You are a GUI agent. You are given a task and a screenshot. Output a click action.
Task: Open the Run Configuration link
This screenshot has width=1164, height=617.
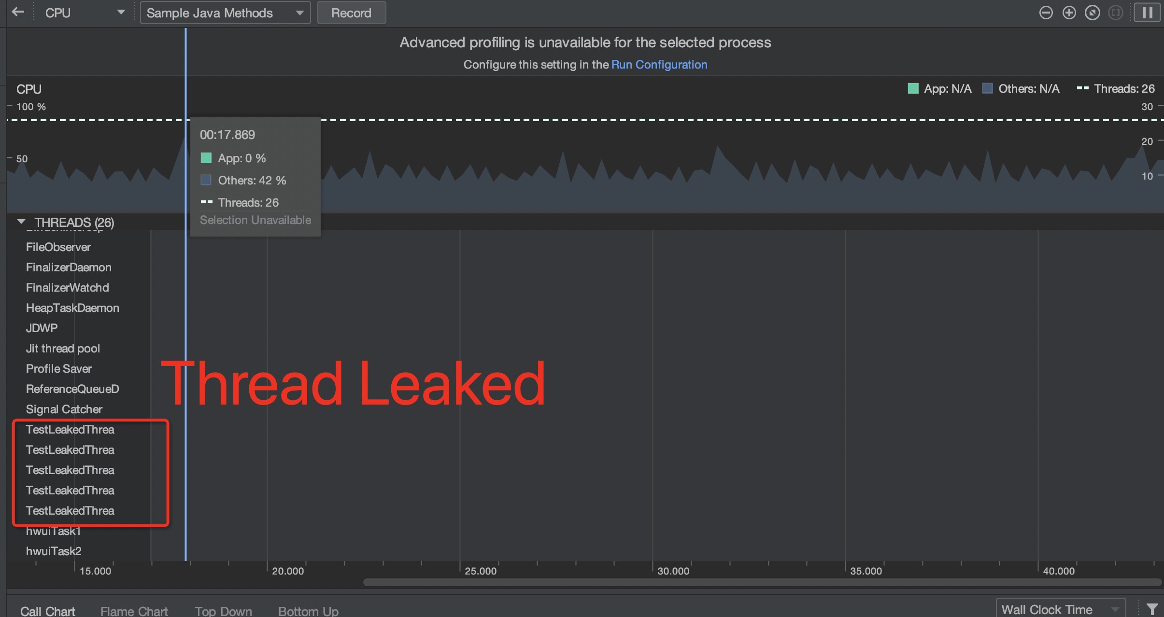(x=659, y=65)
